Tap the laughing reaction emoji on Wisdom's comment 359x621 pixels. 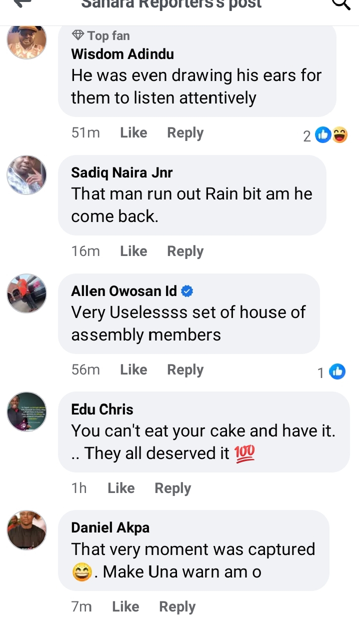point(339,135)
